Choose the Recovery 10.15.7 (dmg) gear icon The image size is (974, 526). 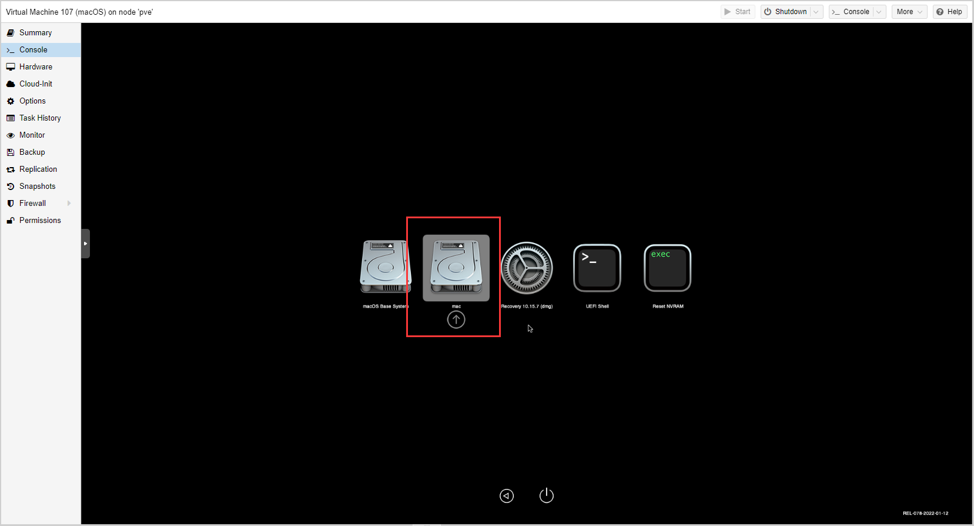pyautogui.click(x=527, y=268)
